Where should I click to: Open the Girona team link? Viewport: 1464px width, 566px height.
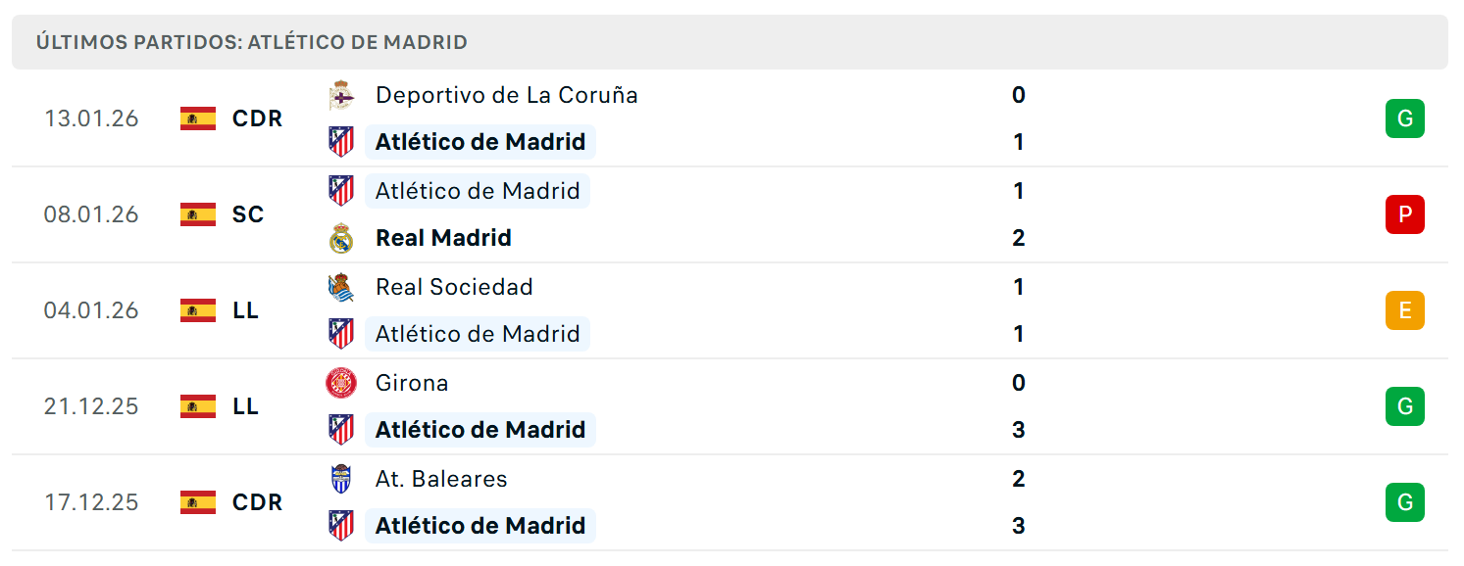(412, 383)
